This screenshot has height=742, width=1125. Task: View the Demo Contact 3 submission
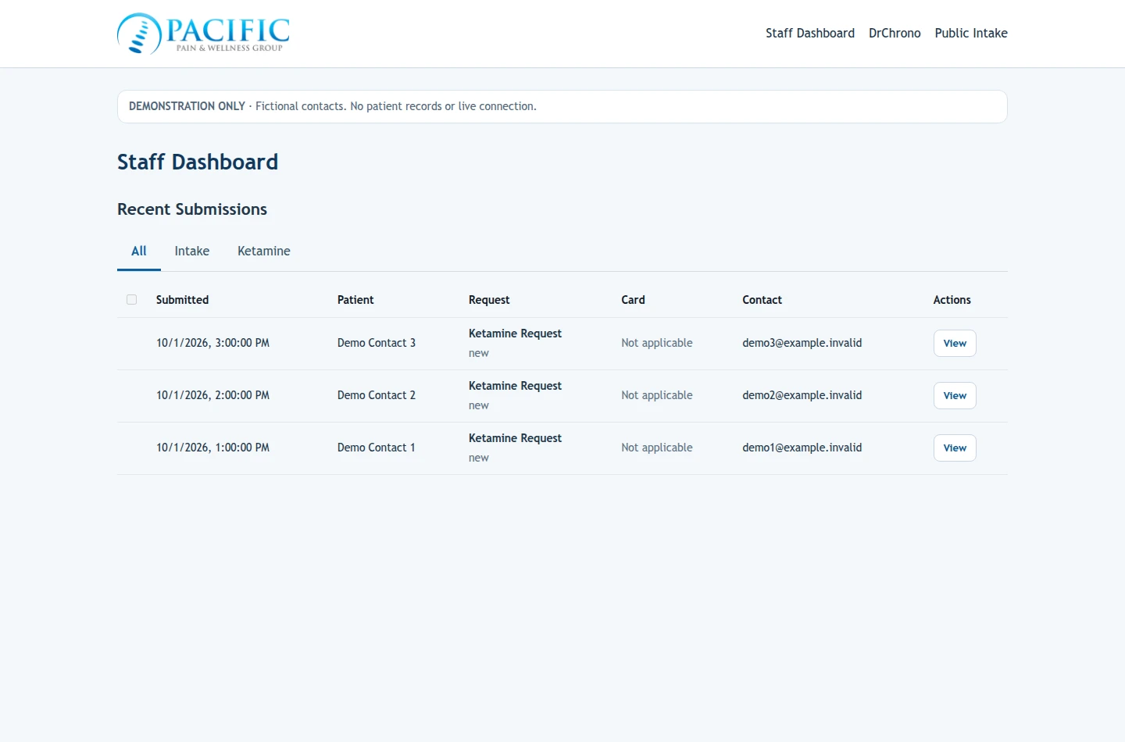coord(955,343)
